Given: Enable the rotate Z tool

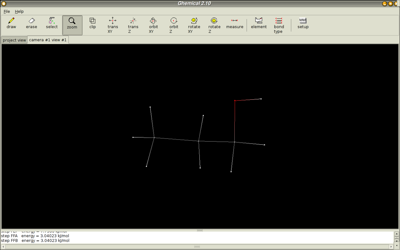Looking at the screenshot, I should click(214, 25).
